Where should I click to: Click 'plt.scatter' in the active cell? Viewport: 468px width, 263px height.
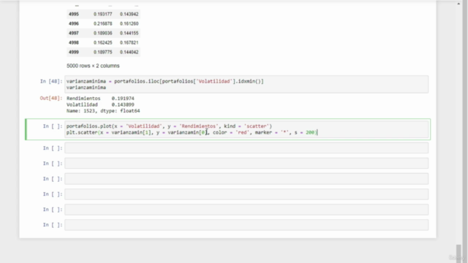(x=82, y=132)
